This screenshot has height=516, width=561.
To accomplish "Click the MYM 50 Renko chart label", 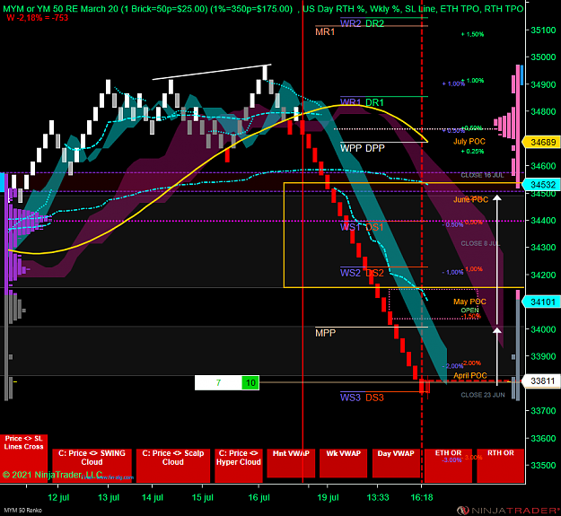I will coord(22,511).
